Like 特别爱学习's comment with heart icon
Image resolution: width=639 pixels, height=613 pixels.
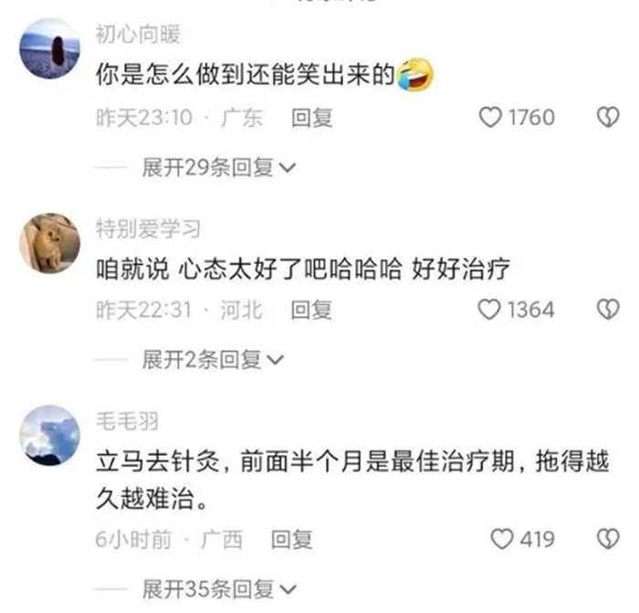point(489,310)
